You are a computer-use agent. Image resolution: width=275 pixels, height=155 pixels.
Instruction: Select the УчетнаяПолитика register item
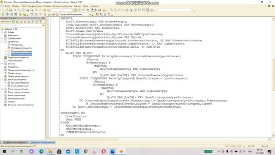coord(20,86)
